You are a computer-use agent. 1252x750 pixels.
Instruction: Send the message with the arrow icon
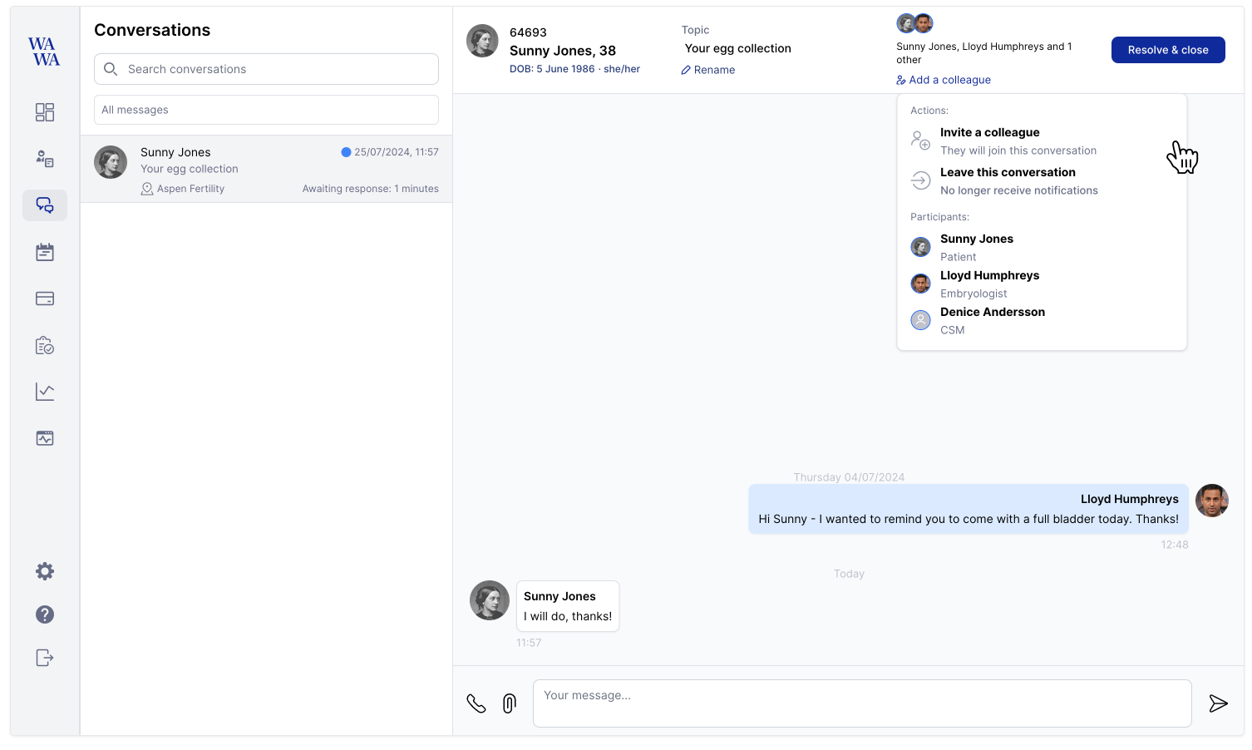pos(1218,703)
